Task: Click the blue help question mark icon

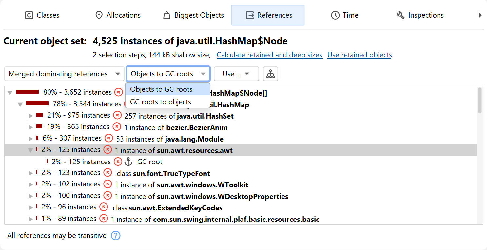Action: click(x=116, y=236)
